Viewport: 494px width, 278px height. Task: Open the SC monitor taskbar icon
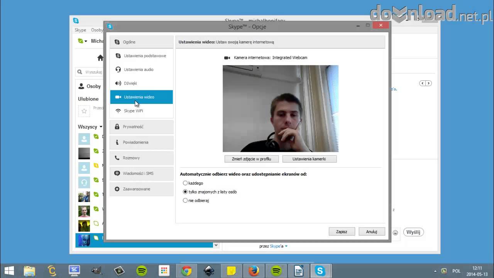pyautogui.click(x=74, y=271)
